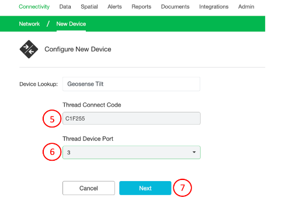Click the Configure New Device diamond icon
The height and width of the screenshot is (219, 289).
pyautogui.click(x=29, y=49)
